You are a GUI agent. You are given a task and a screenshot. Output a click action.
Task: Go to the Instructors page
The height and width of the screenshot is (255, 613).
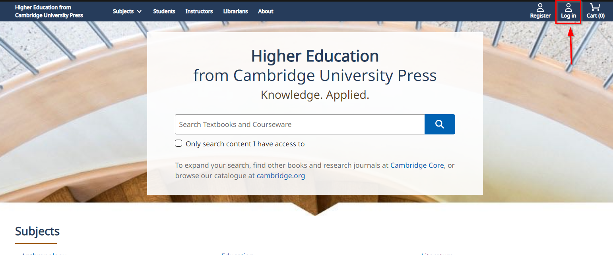click(199, 12)
